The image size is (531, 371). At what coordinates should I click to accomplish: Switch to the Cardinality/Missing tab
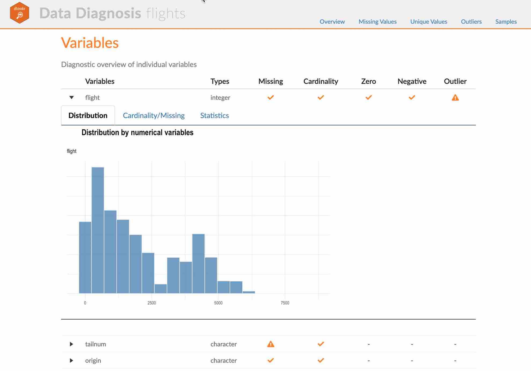pos(154,115)
